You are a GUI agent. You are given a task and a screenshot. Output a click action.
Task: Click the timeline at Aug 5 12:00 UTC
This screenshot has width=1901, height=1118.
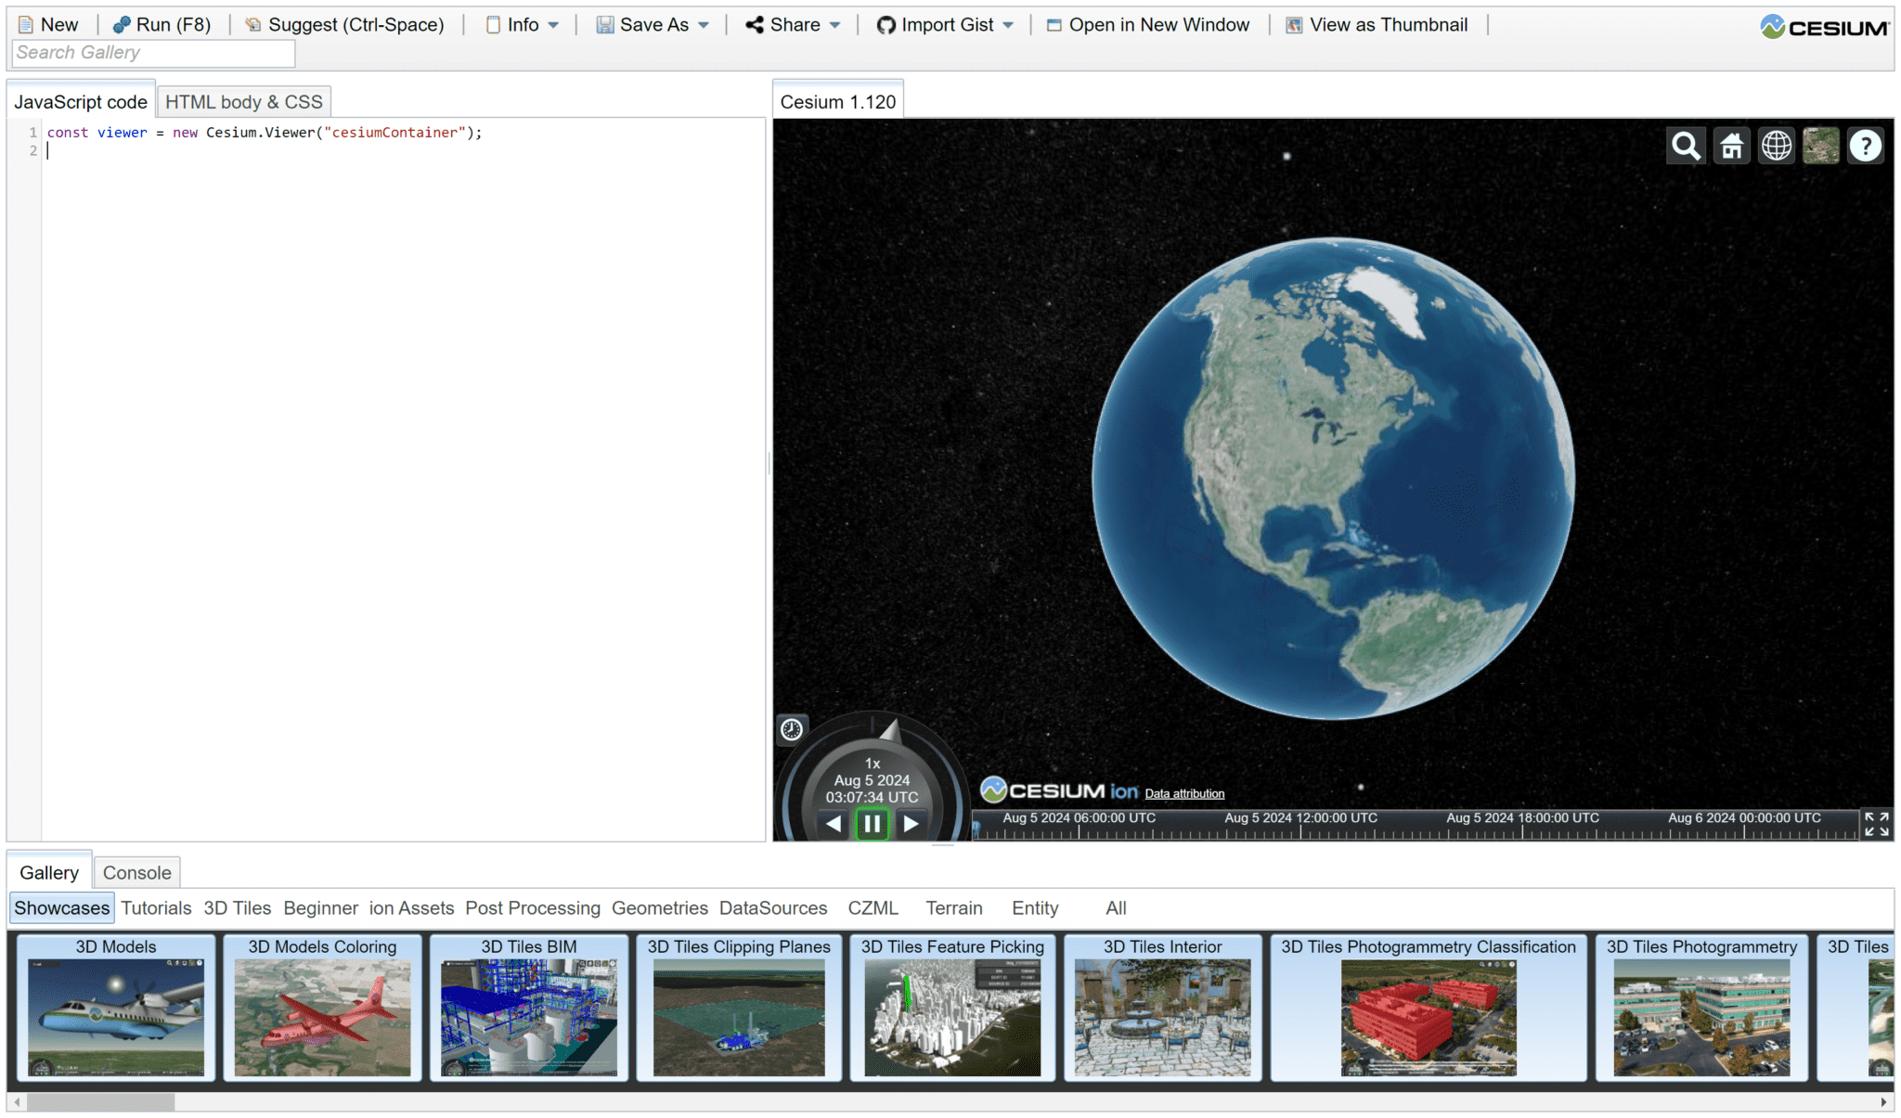pos(1300,818)
